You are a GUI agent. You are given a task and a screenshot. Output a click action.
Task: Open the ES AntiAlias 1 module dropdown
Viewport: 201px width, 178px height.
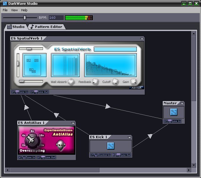point(73,123)
